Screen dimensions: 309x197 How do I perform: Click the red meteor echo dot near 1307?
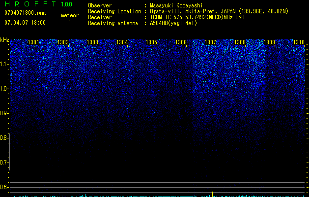coord(212,151)
